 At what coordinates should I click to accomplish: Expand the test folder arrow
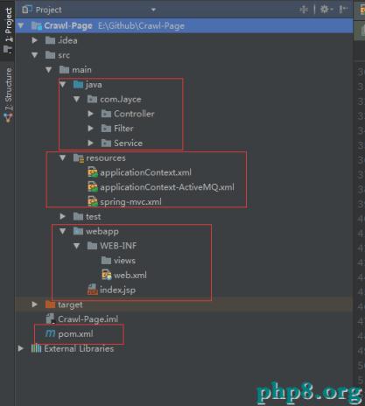62,216
